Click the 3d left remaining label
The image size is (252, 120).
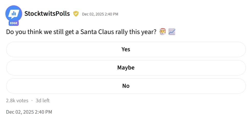[43, 100]
